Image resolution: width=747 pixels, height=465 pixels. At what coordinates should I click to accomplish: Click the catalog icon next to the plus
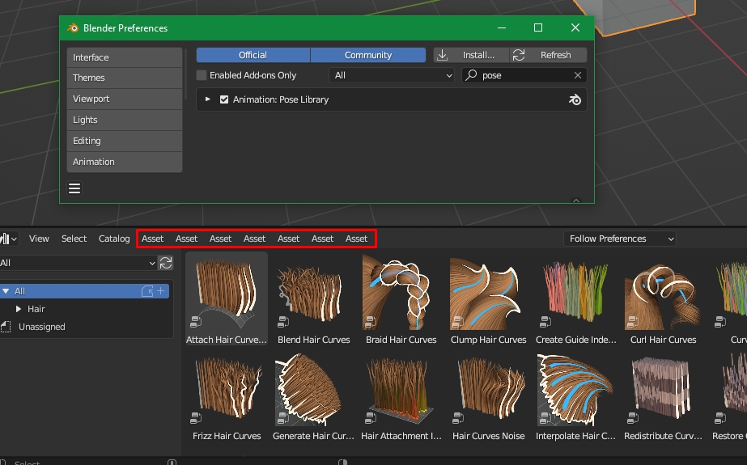(x=147, y=291)
